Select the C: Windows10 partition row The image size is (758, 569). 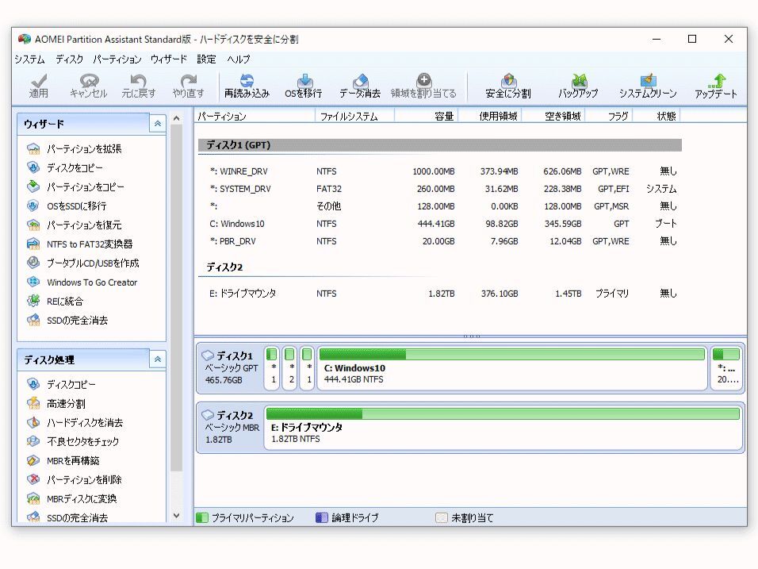click(440, 224)
